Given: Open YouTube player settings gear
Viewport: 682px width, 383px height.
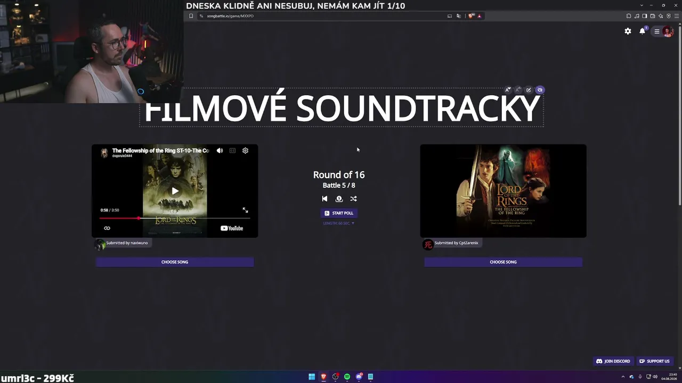Looking at the screenshot, I should click(x=245, y=151).
